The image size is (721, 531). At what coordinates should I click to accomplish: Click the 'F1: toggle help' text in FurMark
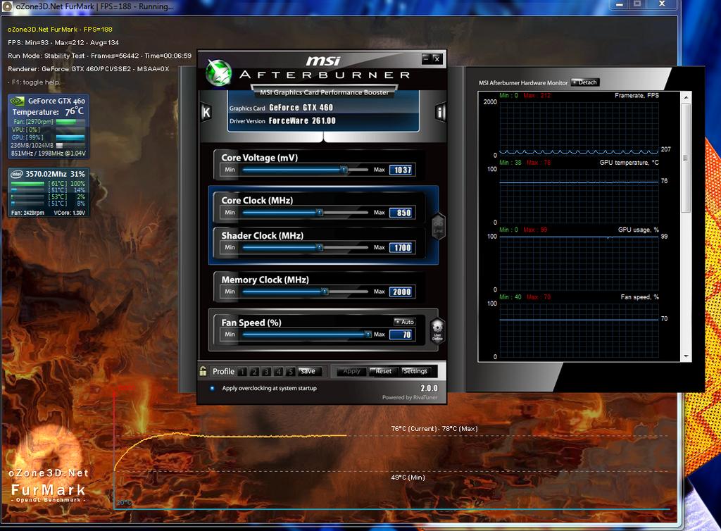[x=34, y=82]
